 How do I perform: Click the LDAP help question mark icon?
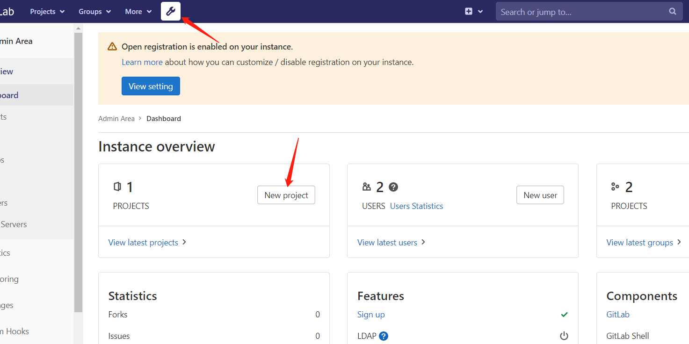384,336
